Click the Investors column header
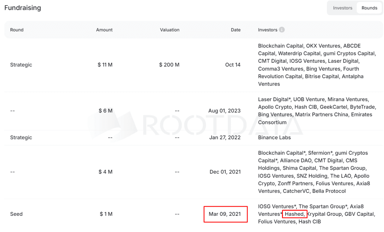Screen dimensions: 384x232 coord(268,30)
